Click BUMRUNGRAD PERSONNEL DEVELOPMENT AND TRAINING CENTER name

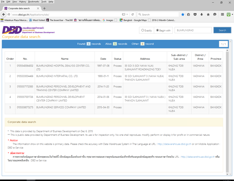pos(63,88)
